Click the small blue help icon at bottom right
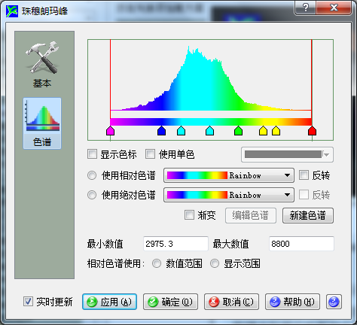The image size is (357, 325). point(334,302)
